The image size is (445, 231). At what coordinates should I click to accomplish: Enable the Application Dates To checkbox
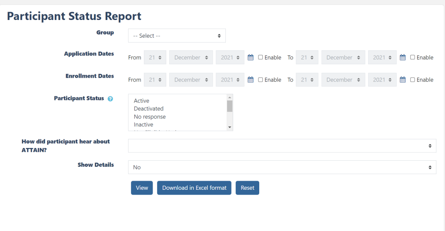tap(413, 57)
